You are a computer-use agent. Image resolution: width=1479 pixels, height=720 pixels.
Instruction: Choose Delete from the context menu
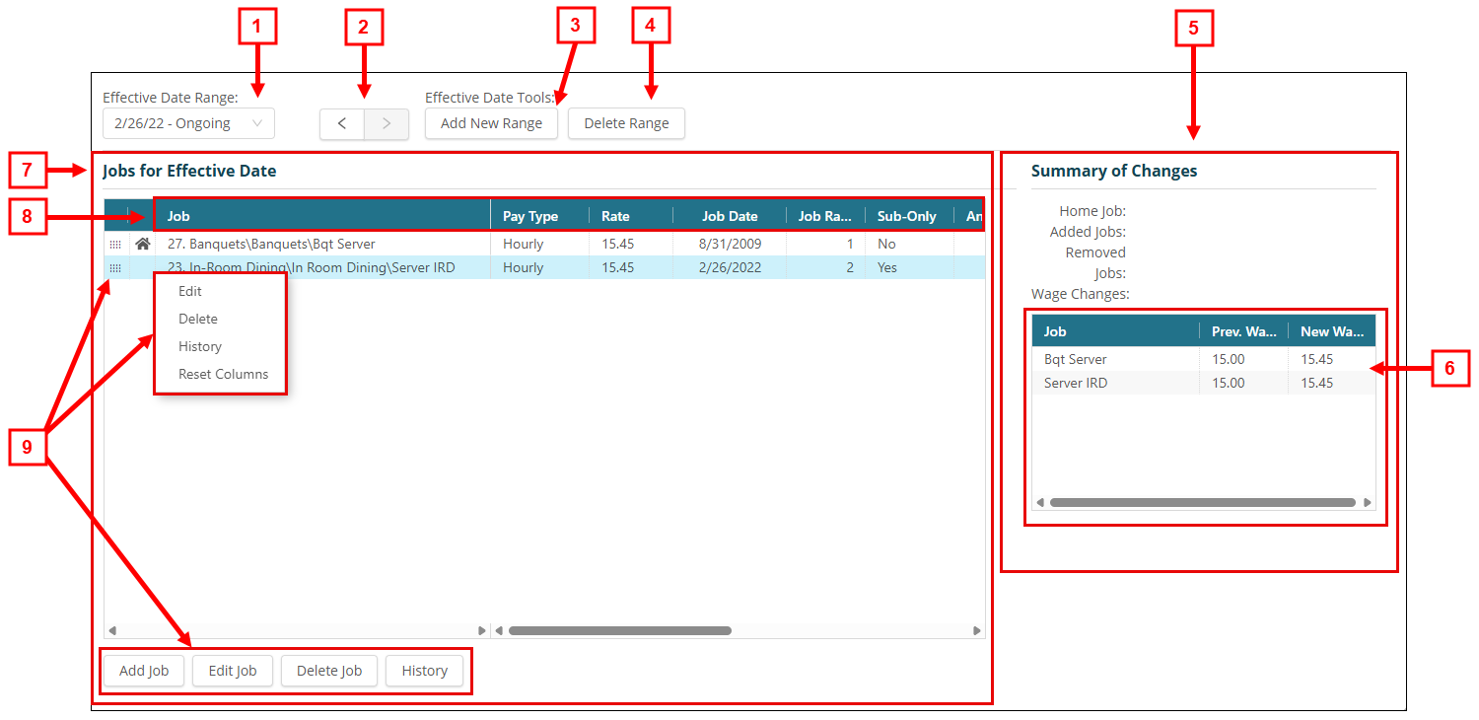pos(198,319)
